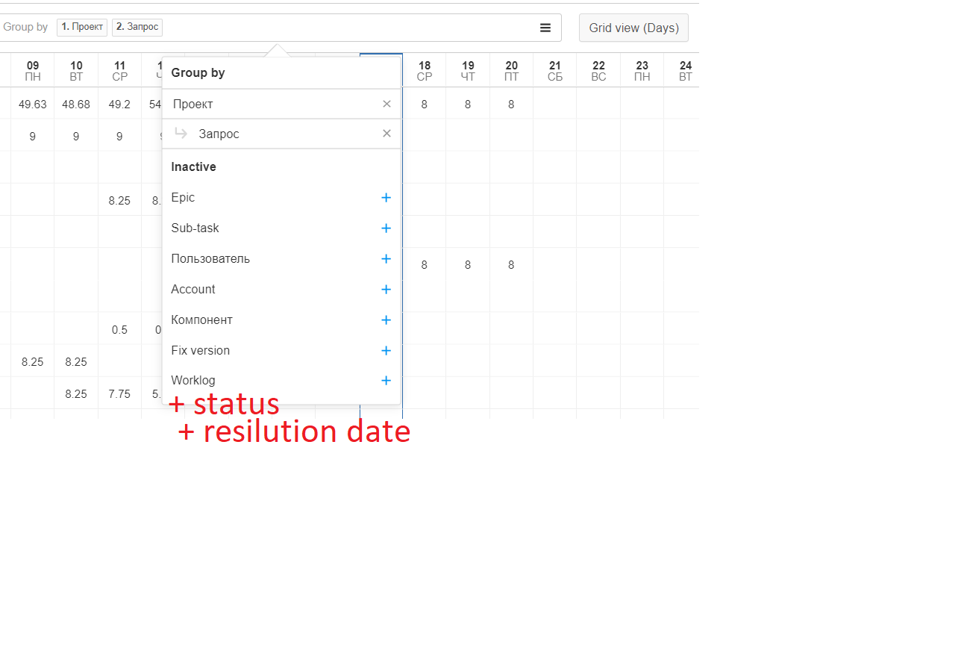Add Epic grouping with plus icon
The height and width of the screenshot is (645, 967).
[386, 198]
